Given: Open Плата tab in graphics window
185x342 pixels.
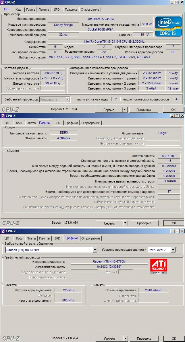Looking at the screenshot, I should click(x=31, y=238).
